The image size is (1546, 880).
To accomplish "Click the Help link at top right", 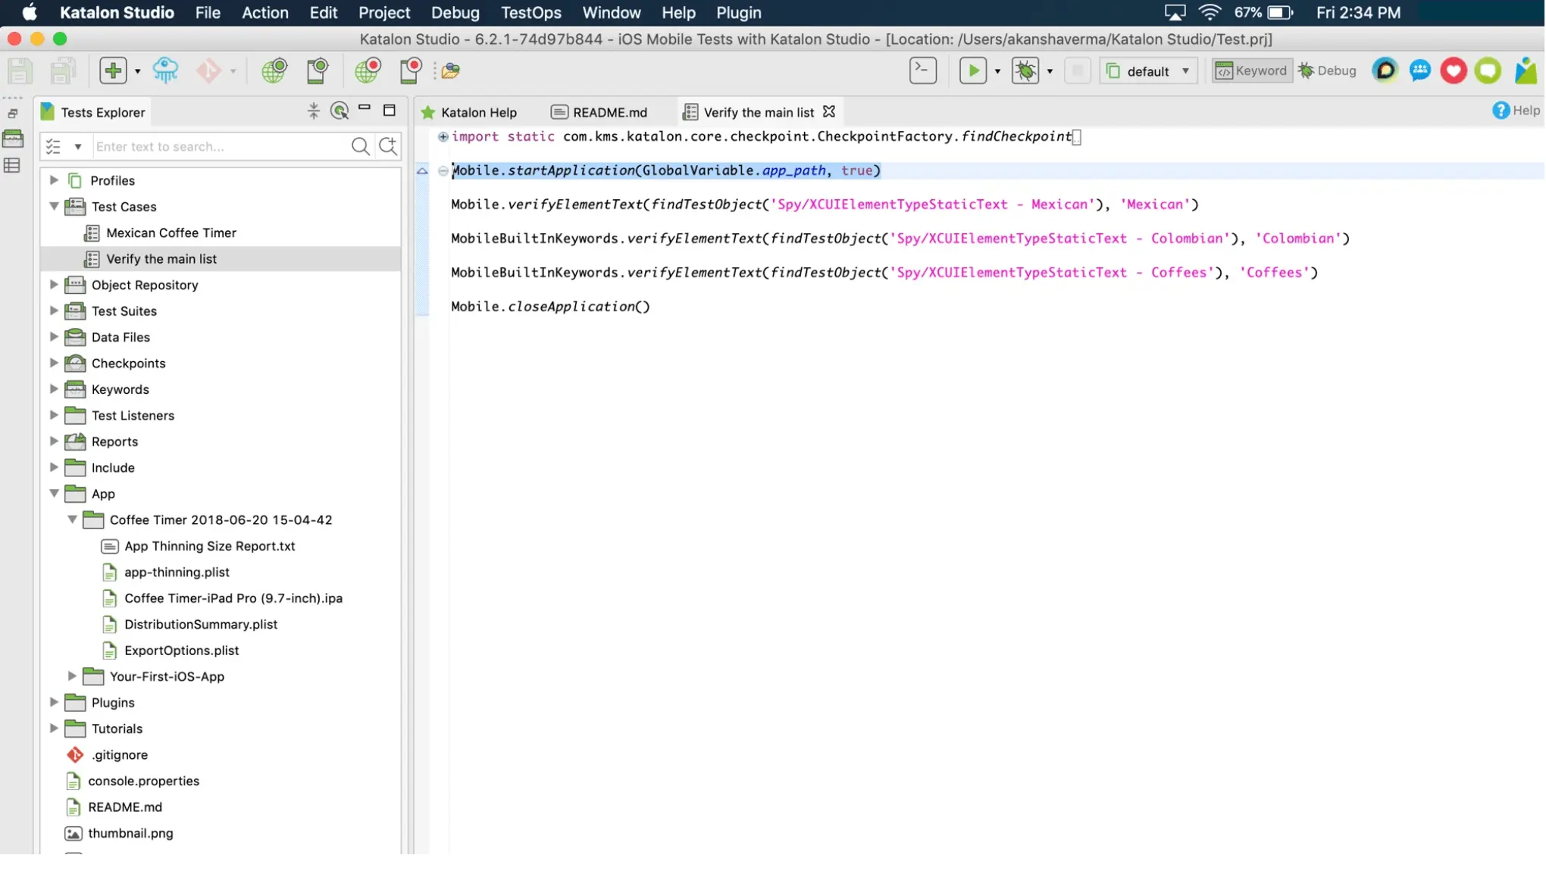I will (x=1516, y=111).
